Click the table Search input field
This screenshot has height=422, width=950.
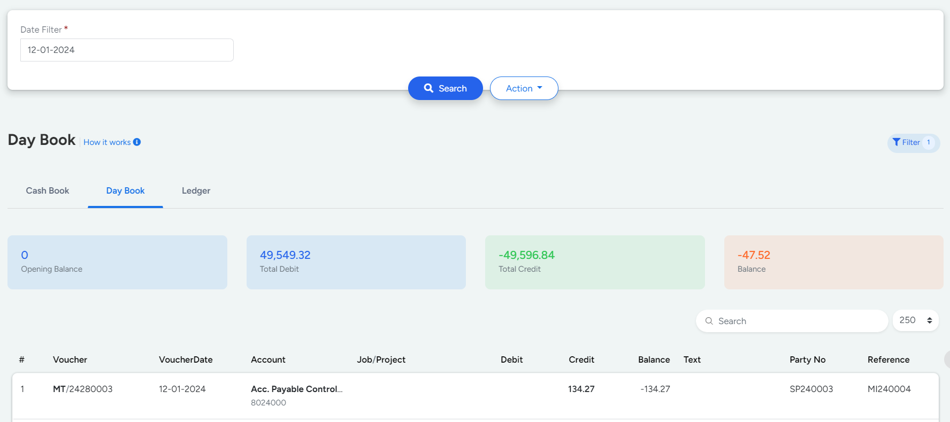tap(792, 321)
